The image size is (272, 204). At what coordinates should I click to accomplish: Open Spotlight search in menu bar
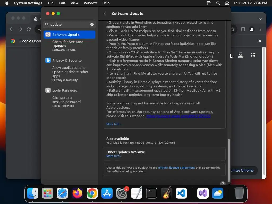218,3
